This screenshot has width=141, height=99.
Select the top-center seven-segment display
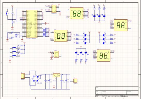click(x=76, y=13)
